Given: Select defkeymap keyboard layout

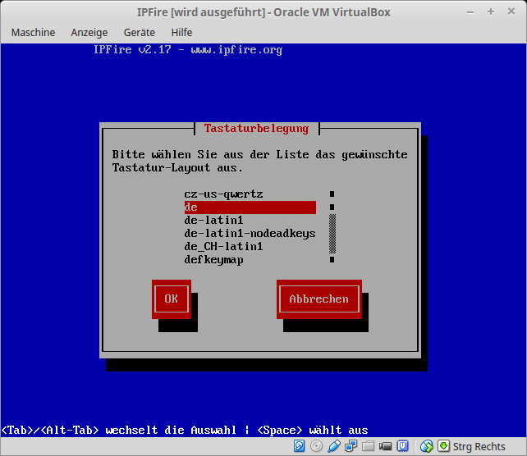Looking at the screenshot, I should (x=250, y=259).
